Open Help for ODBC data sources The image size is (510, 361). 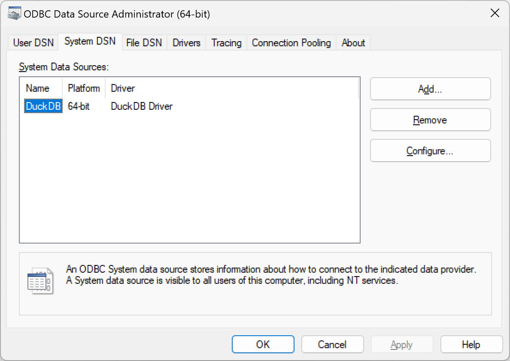[x=471, y=344]
